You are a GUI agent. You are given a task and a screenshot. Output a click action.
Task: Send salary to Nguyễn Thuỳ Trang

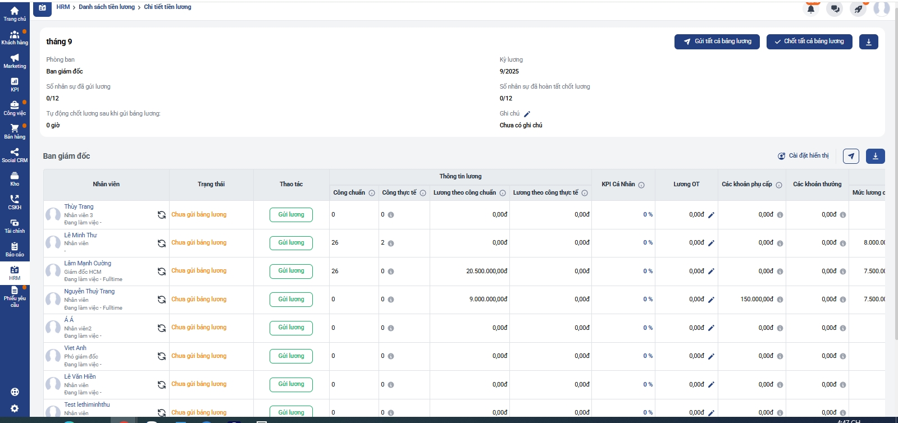click(291, 300)
